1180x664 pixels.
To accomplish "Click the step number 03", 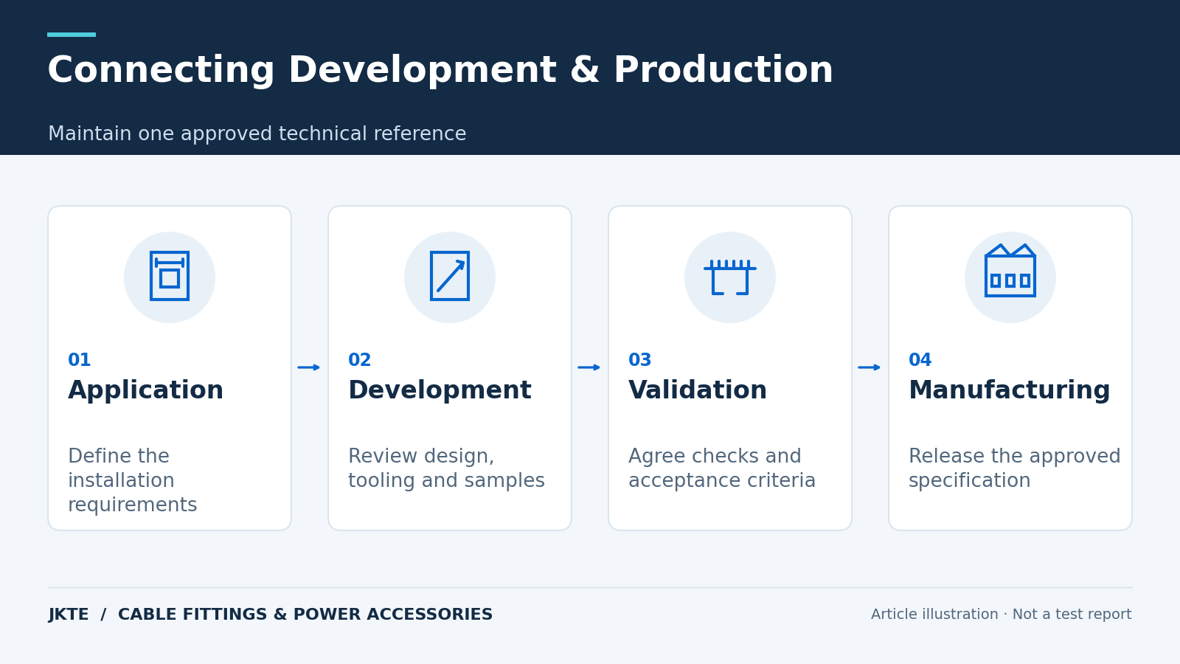I will tap(639, 360).
